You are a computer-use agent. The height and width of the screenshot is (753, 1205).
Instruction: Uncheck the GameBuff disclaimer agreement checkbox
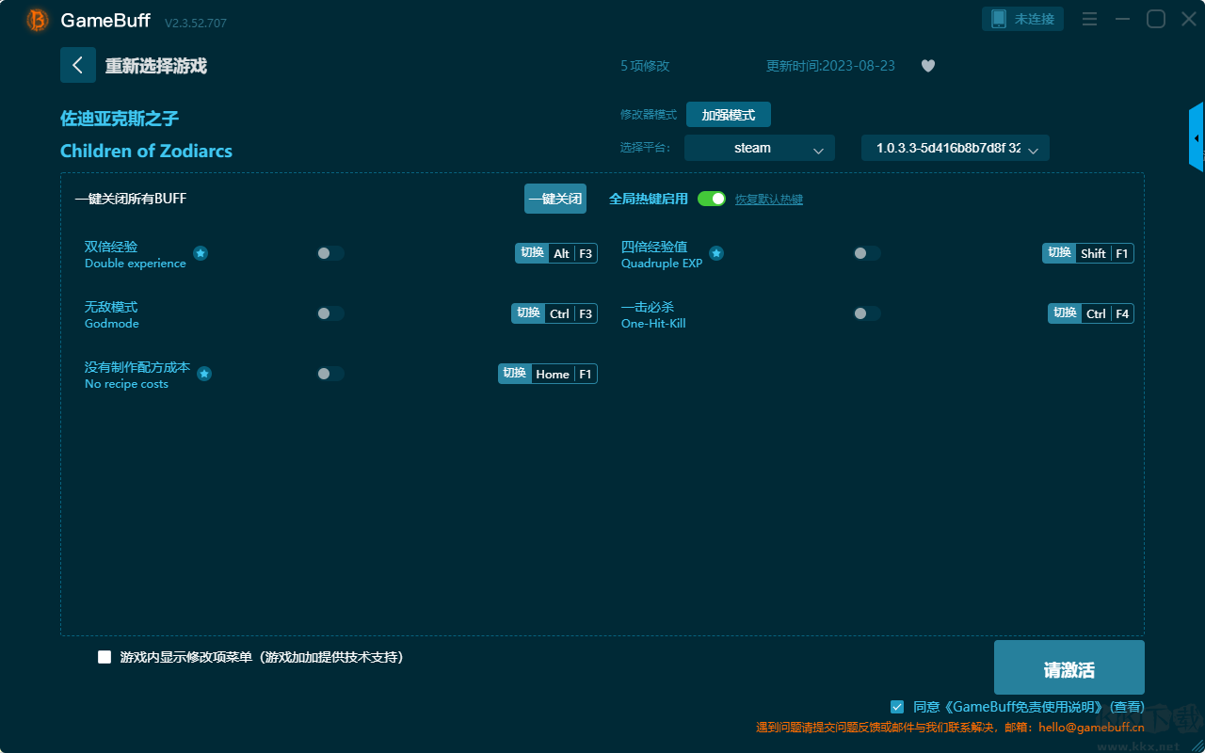(897, 706)
